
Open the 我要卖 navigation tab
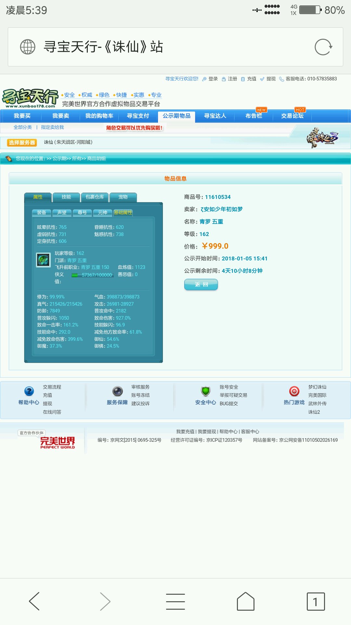(61, 116)
